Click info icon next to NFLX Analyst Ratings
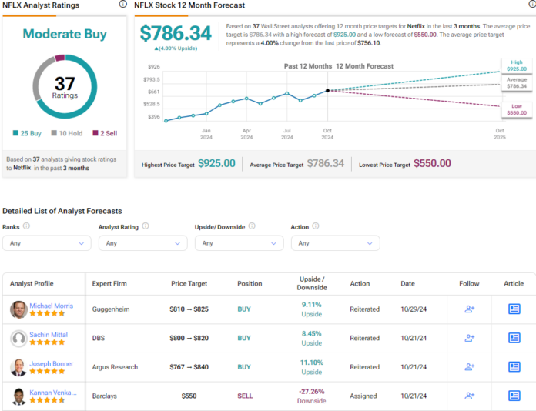 pos(123,5)
